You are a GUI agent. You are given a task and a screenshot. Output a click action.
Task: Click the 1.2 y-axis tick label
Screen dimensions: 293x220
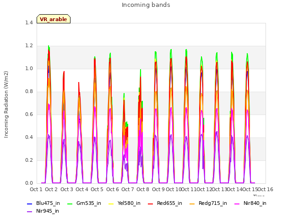(x=29, y=46)
